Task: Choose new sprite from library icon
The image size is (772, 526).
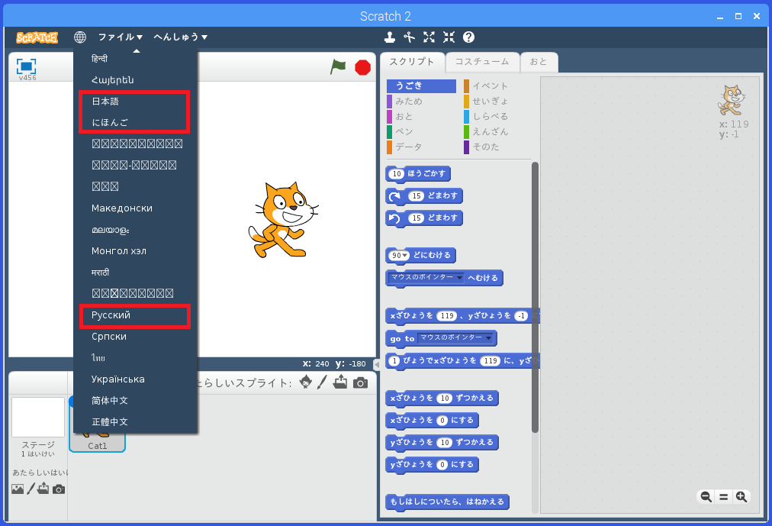Action: pos(306,382)
